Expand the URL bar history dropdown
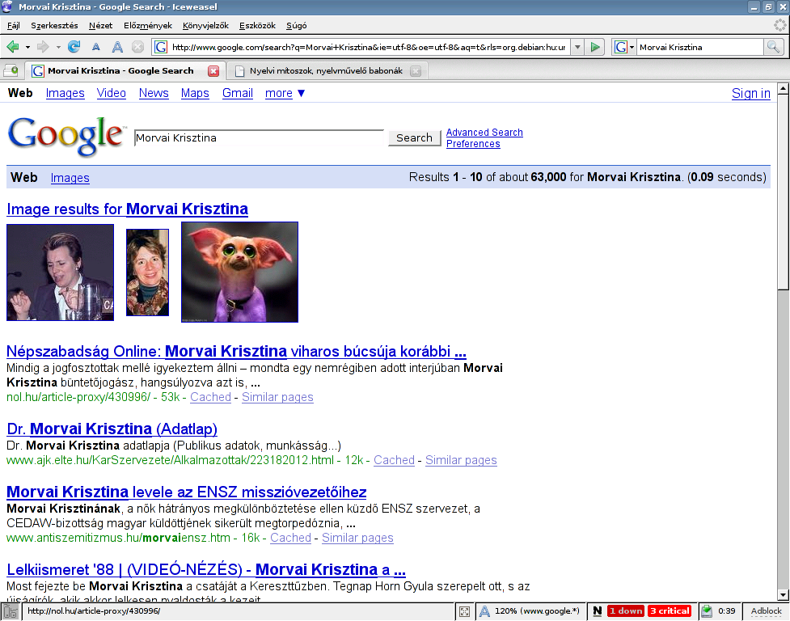 coord(577,47)
